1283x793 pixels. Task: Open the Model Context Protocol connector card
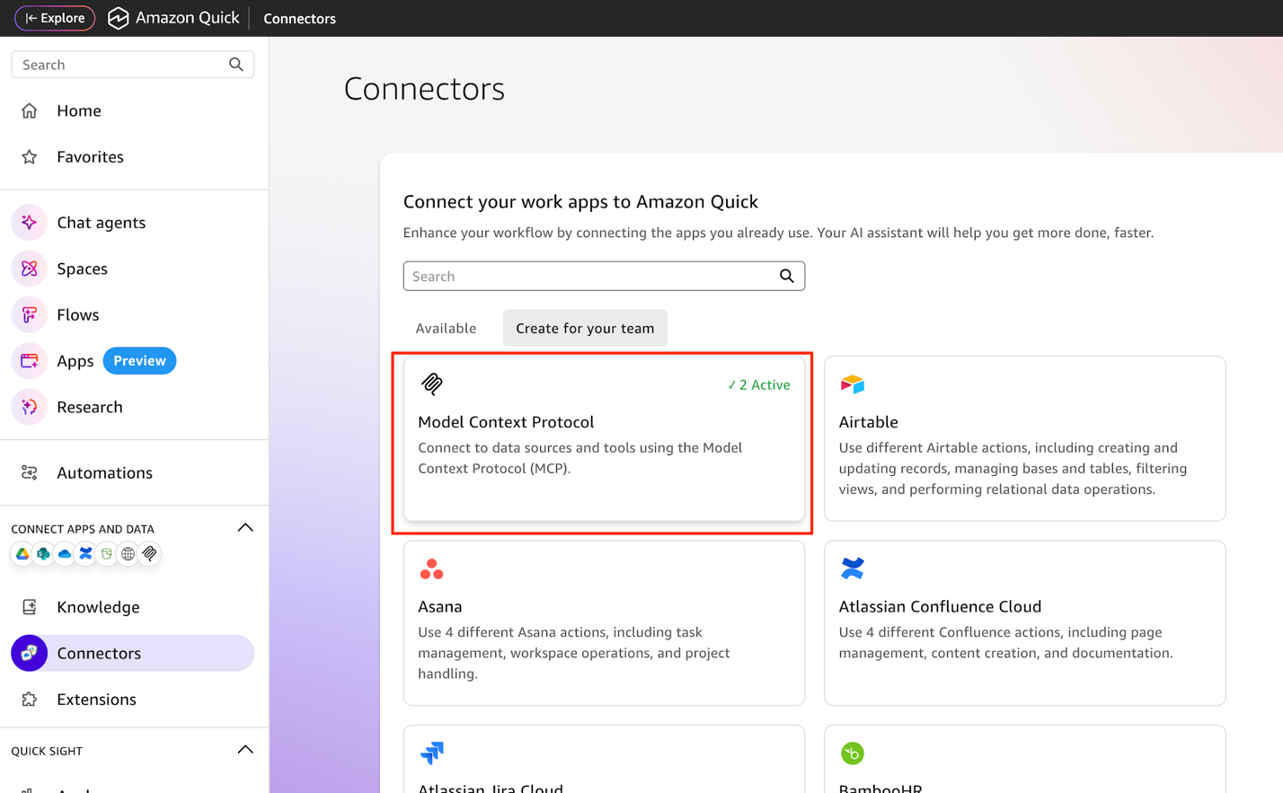click(604, 439)
